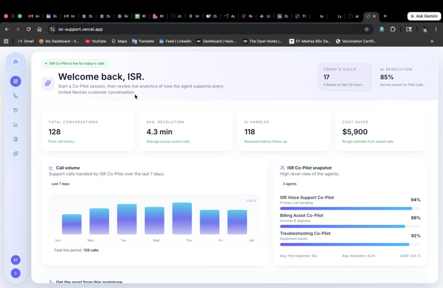
Task: Click the 3 agents chip
Action: [290, 184]
